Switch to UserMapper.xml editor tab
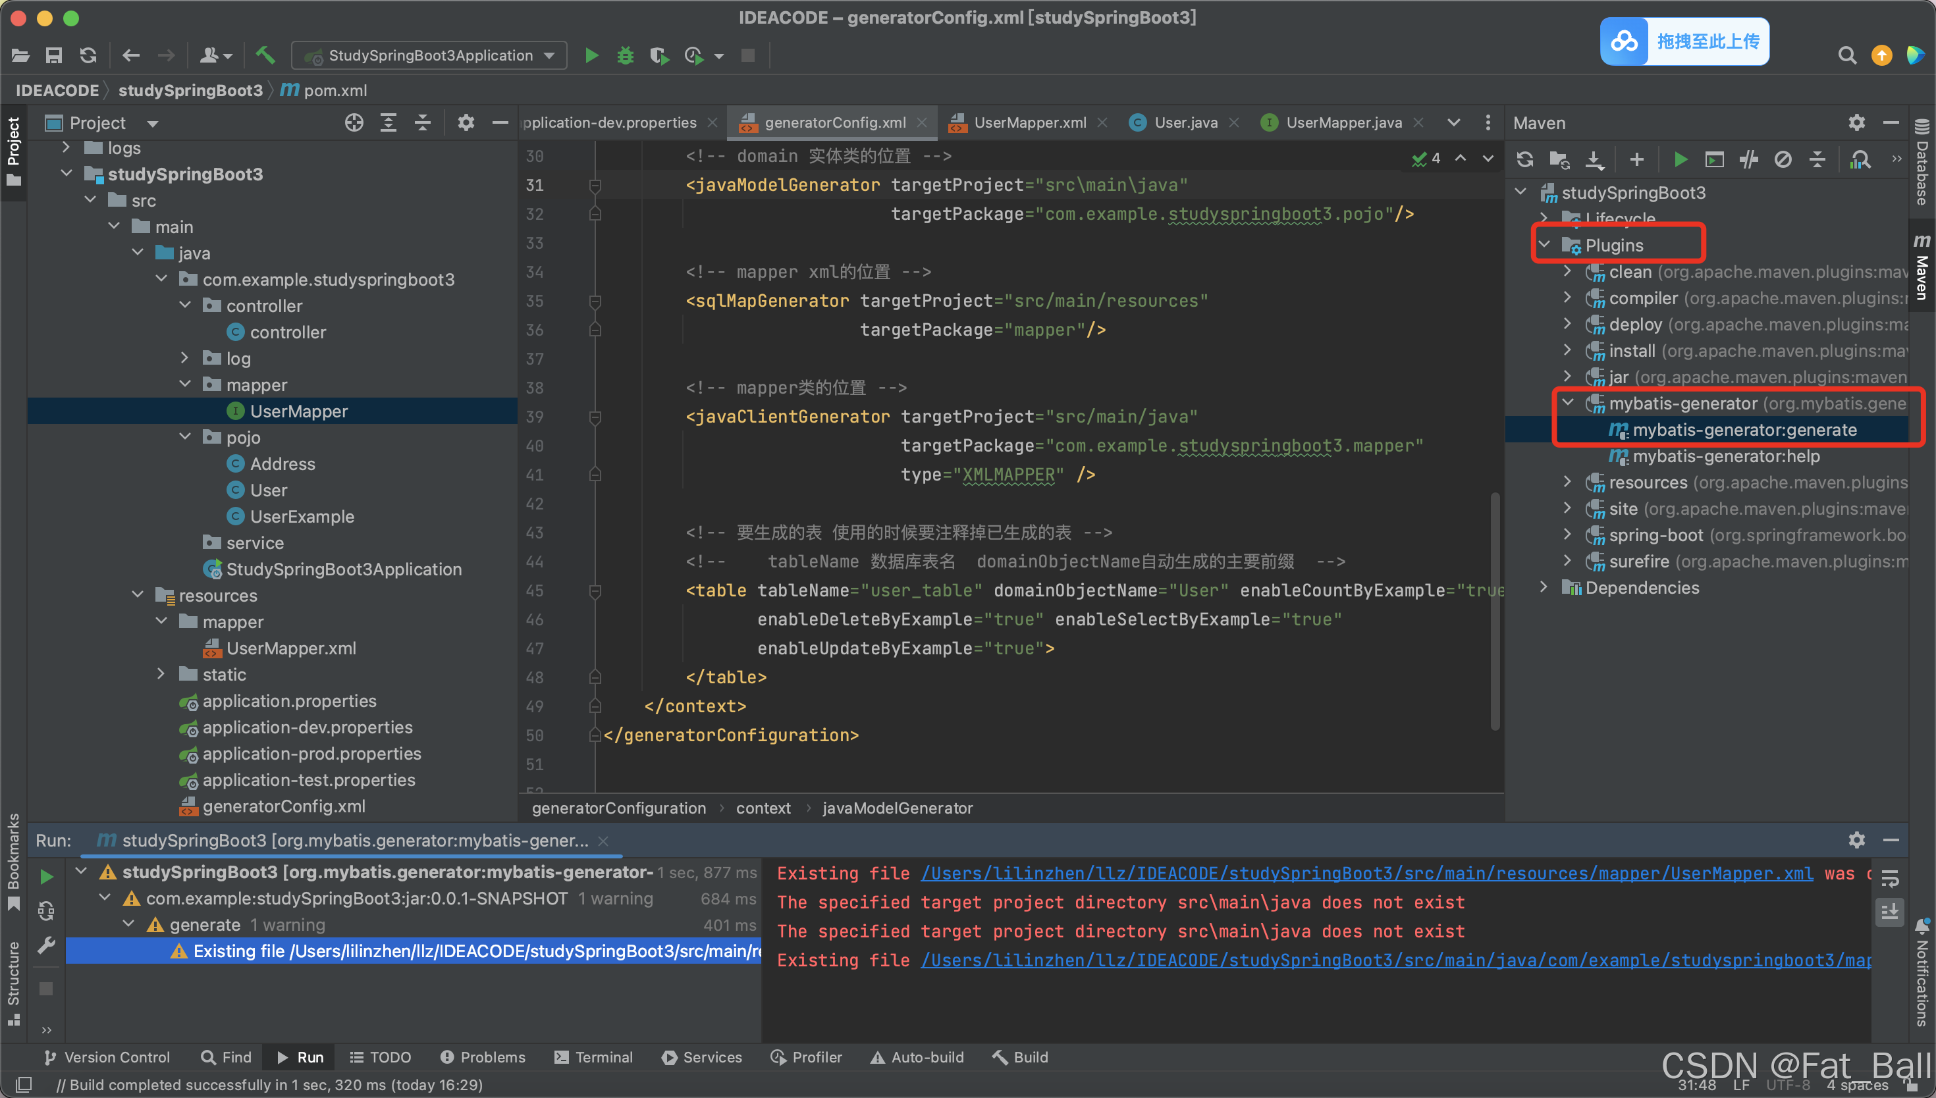This screenshot has width=1936, height=1098. 1029,123
